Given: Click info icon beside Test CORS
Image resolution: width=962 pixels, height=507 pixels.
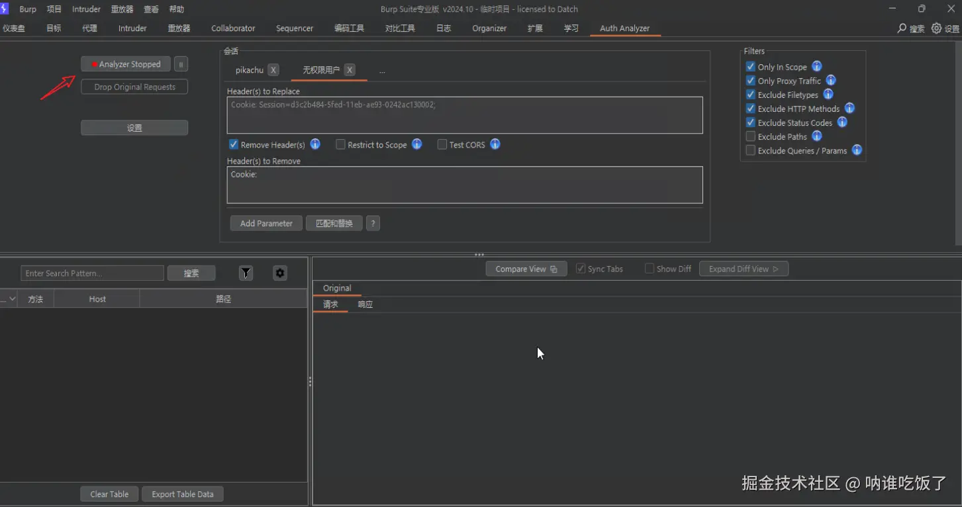Looking at the screenshot, I should click(x=495, y=144).
